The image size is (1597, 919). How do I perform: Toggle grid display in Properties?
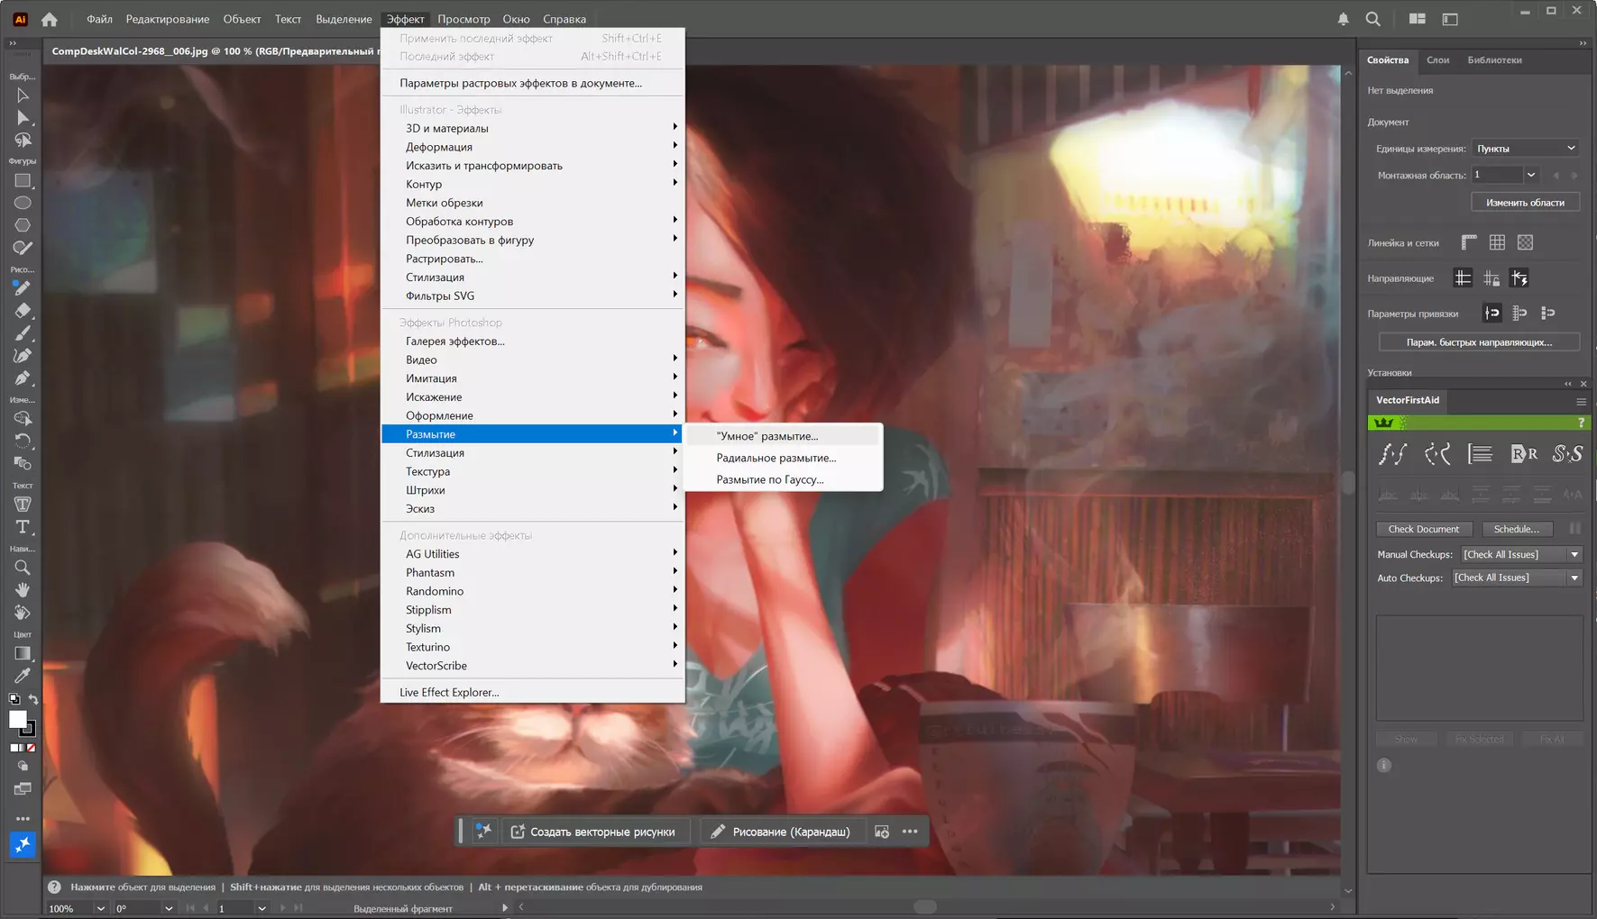[x=1497, y=242]
